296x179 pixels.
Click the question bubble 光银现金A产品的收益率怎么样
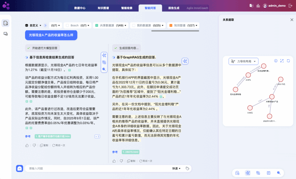coord(51,35)
